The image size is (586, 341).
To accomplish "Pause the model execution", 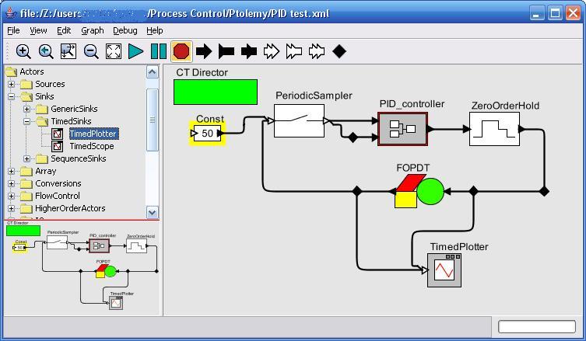I will (x=159, y=51).
